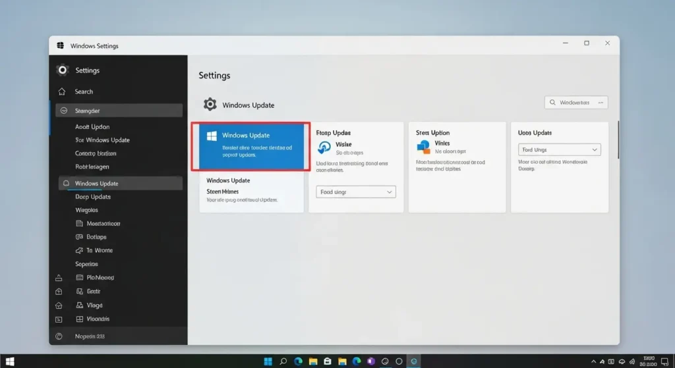Viewport: 675px width, 368px height.
Task: Click To Wrome label in sidebar
Action: click(100, 250)
